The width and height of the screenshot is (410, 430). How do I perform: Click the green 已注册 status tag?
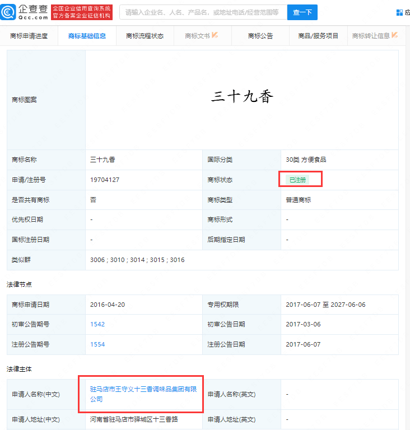pos(297,180)
